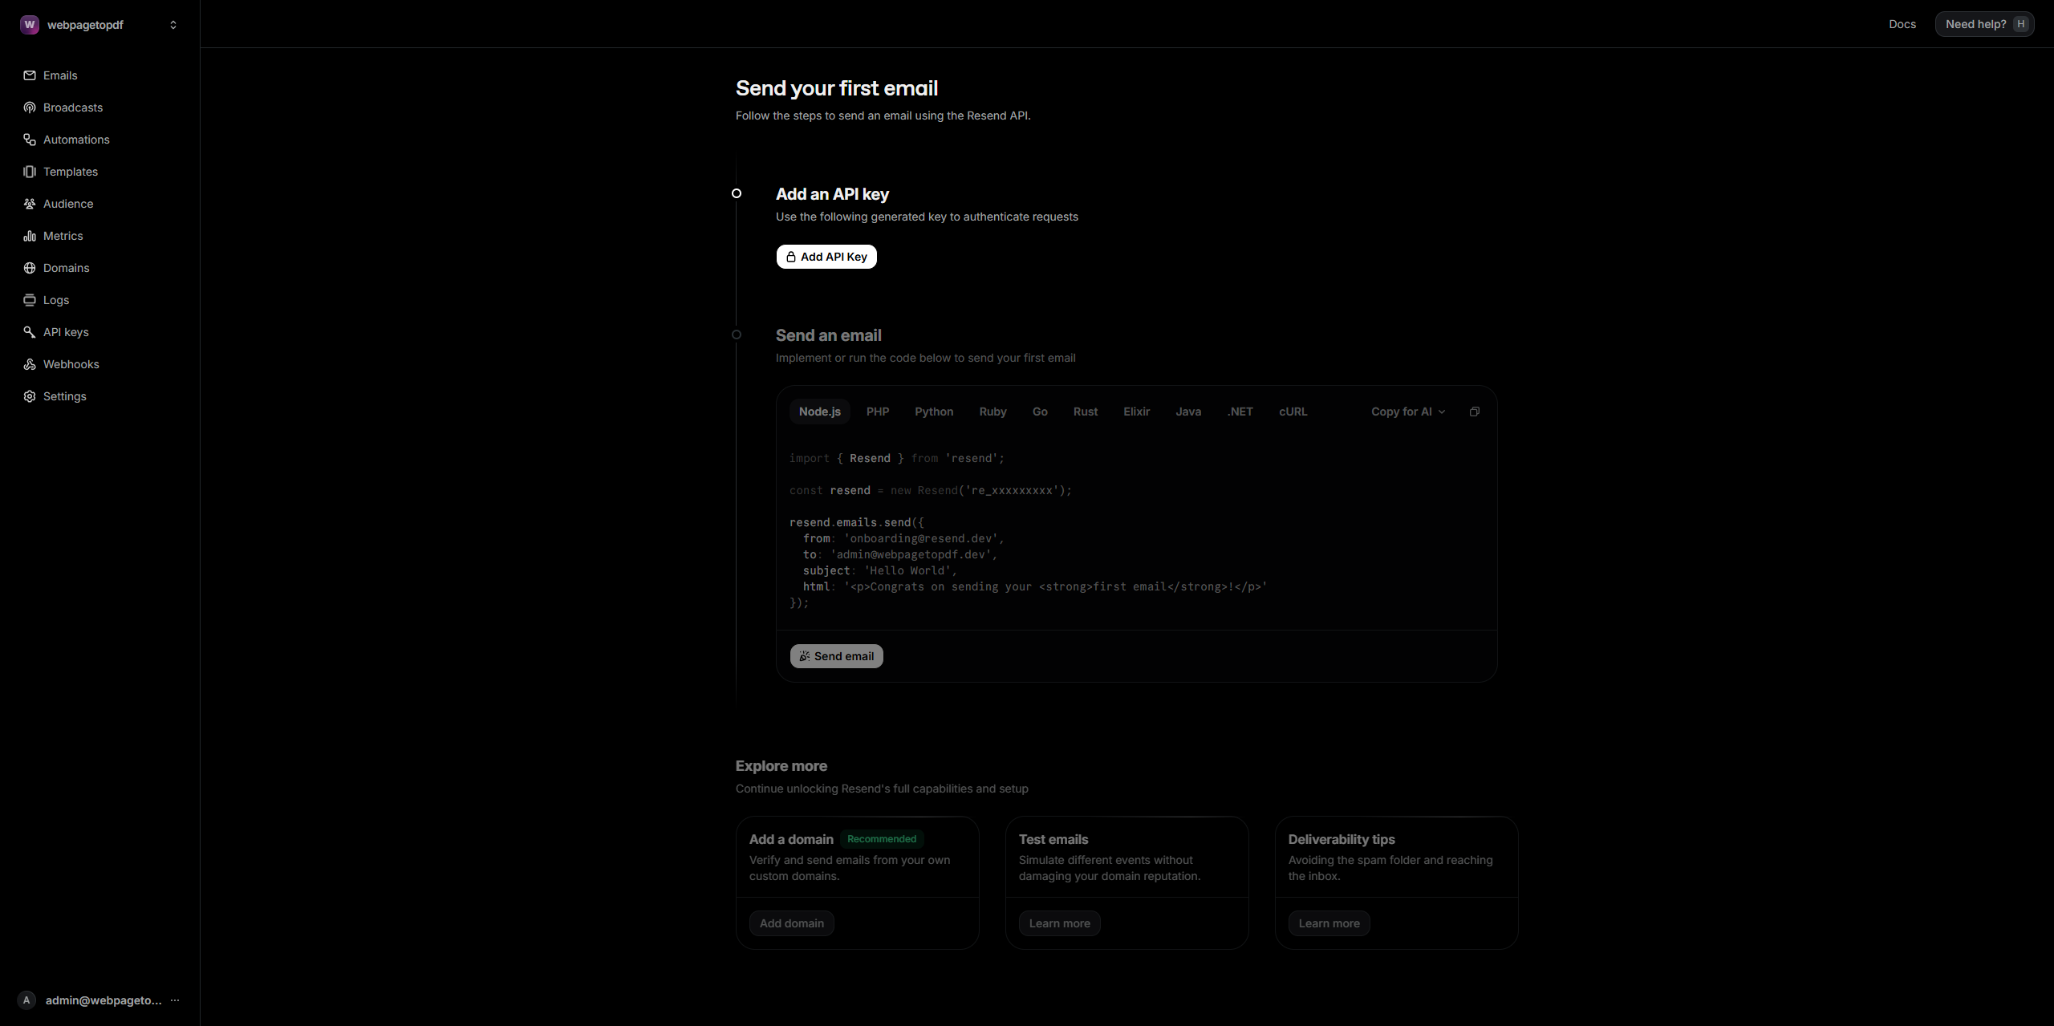Click the Settings gear icon
Image resolution: width=2054 pixels, height=1026 pixels.
(30, 396)
